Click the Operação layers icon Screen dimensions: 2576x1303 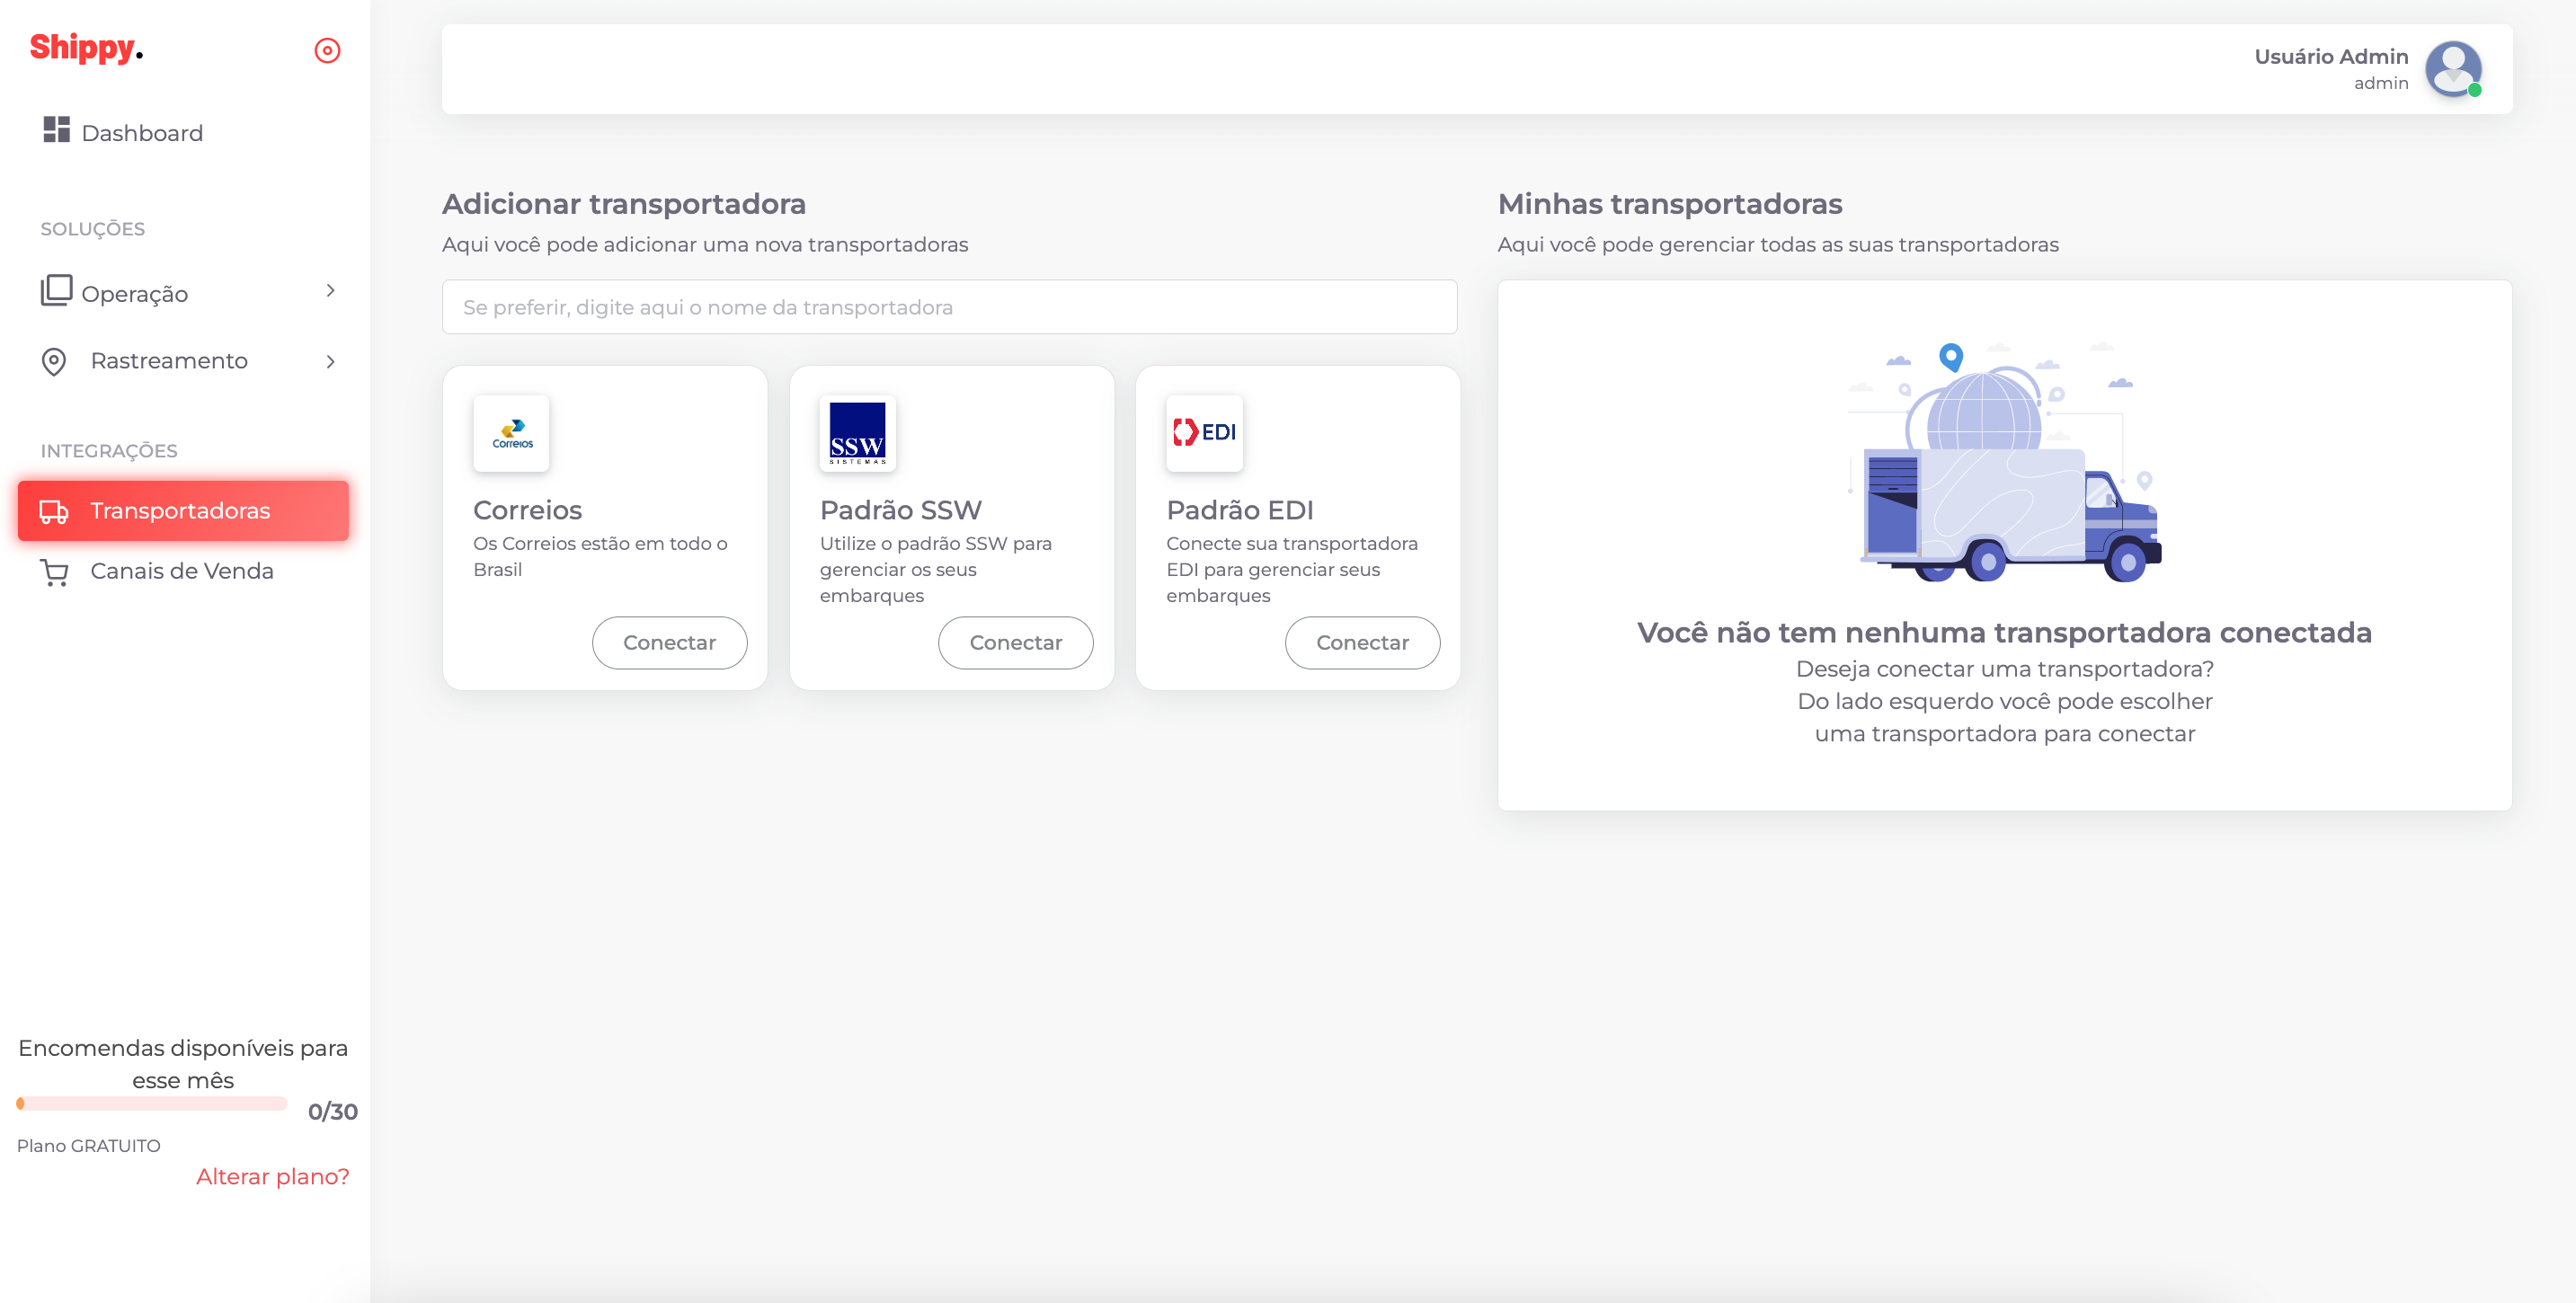tap(56, 290)
